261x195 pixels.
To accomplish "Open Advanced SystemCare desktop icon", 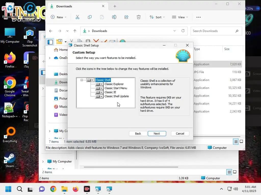I will coord(30,12).
